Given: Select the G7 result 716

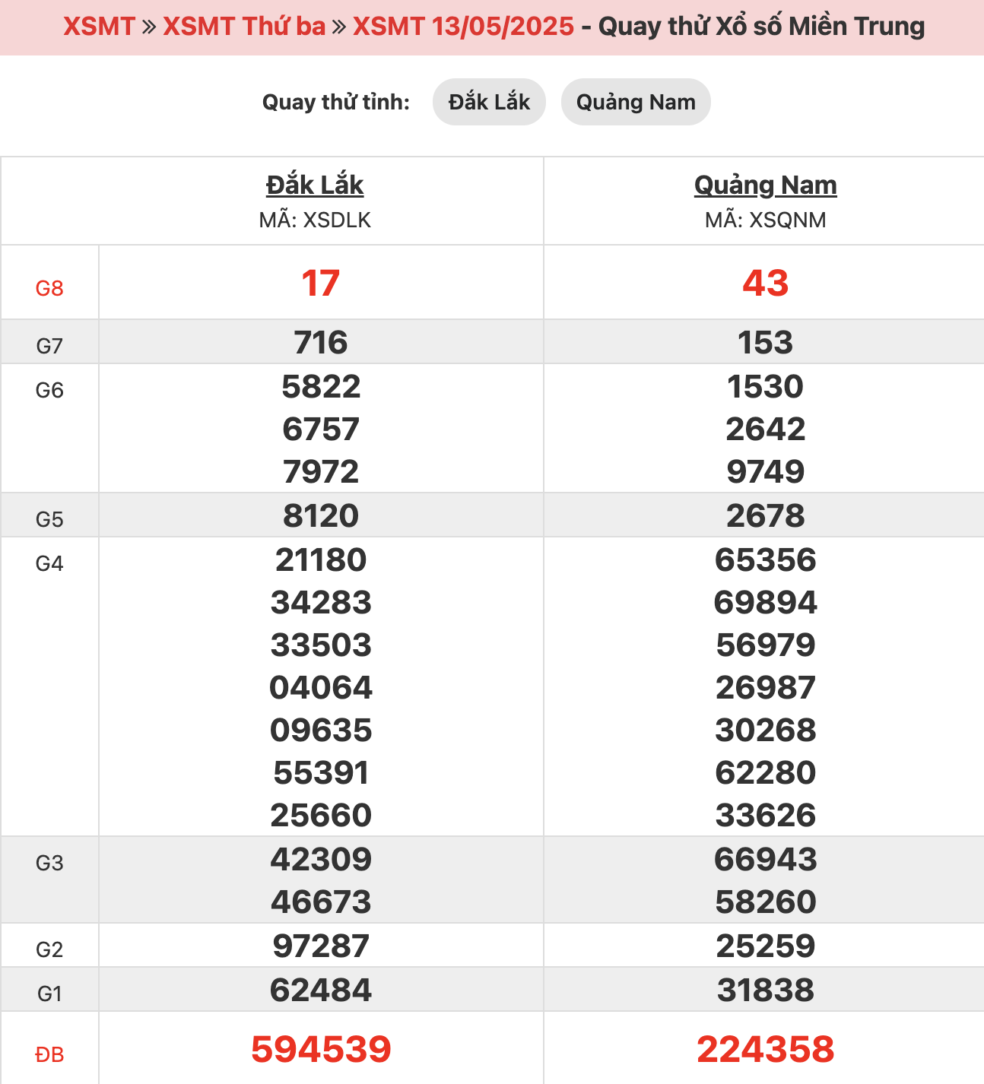Looking at the screenshot, I should pos(321,342).
